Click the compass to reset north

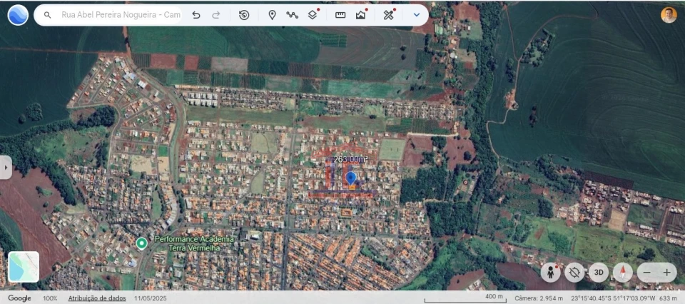click(622, 272)
